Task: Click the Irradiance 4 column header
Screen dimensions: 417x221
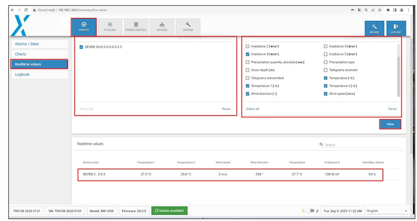Action: pyautogui.click(x=332, y=162)
